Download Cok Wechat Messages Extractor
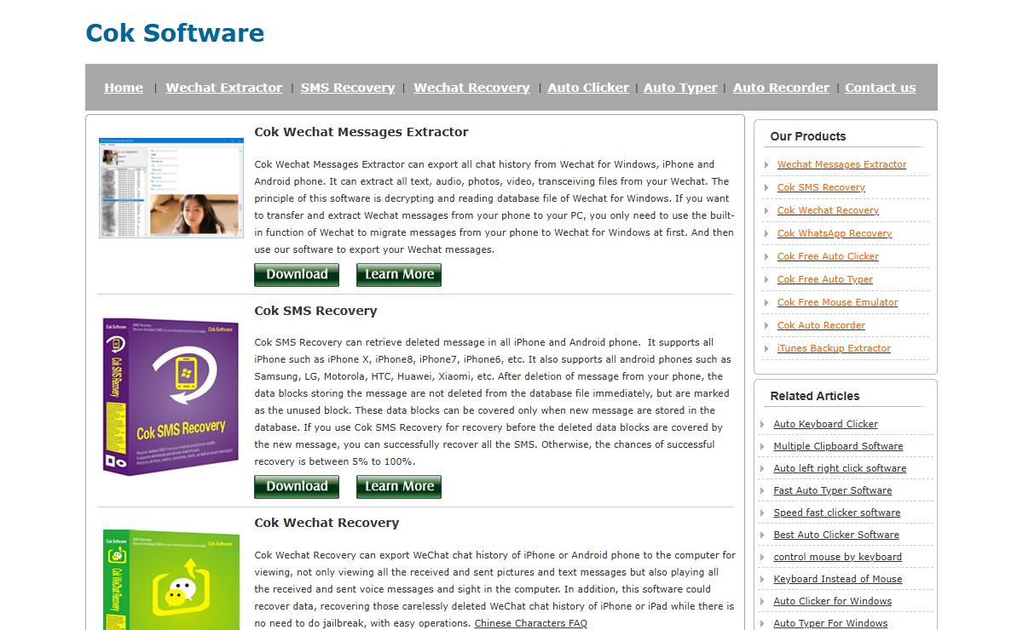 tap(297, 275)
